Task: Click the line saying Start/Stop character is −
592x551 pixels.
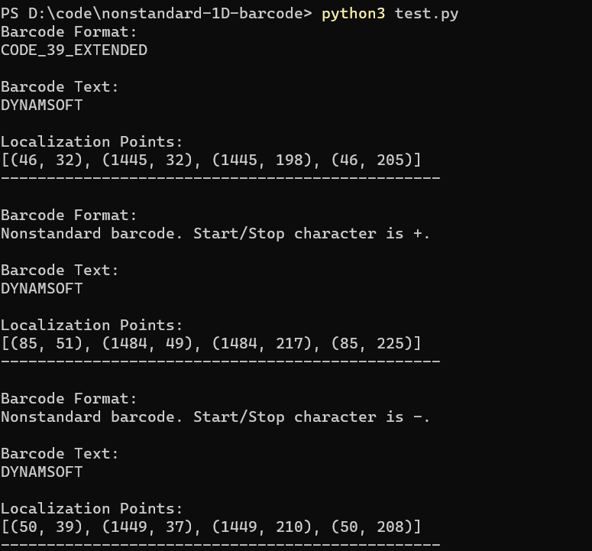Action: click(x=215, y=417)
